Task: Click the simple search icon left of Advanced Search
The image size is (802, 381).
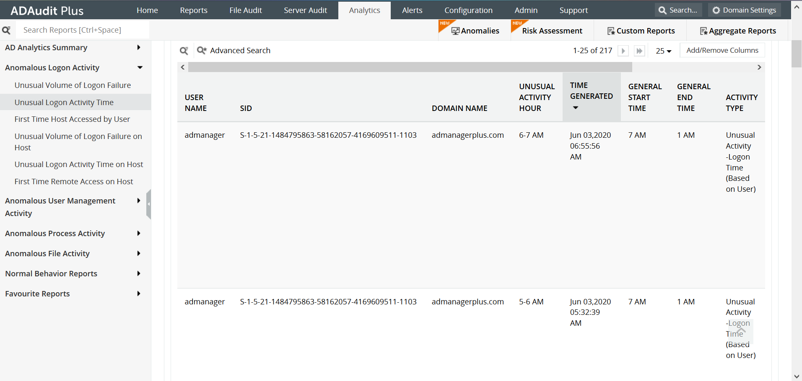Action: coord(184,50)
